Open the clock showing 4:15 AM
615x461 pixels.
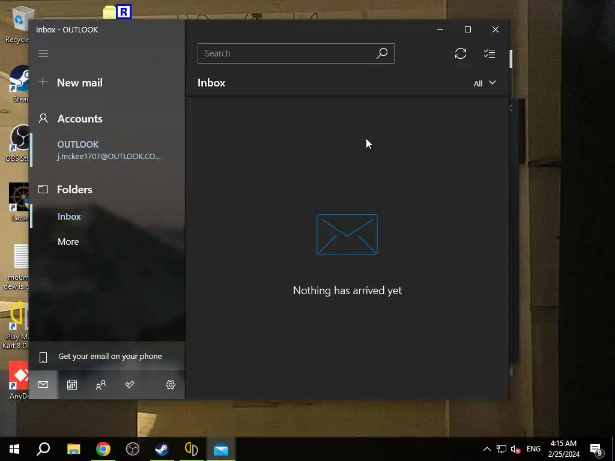563,449
